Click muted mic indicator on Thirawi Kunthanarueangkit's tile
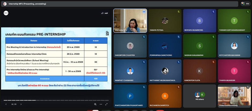The height and width of the screenshot is (111, 252). [248, 12]
